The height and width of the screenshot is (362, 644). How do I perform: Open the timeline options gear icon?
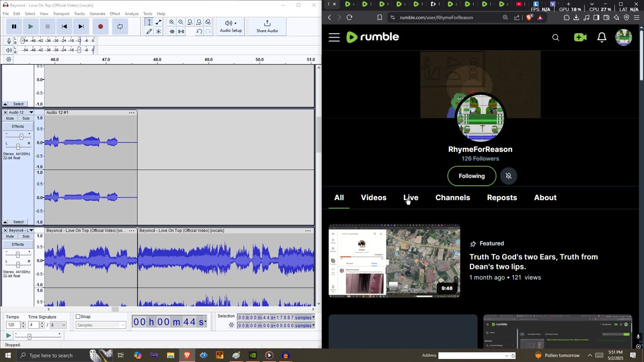click(9, 59)
